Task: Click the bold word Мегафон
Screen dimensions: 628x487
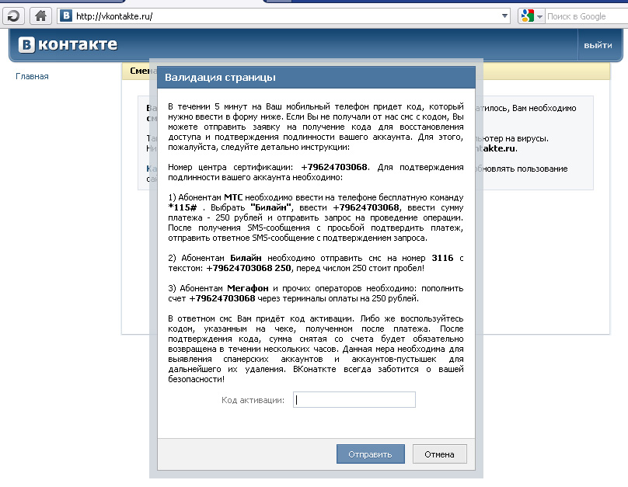Action: (x=247, y=288)
